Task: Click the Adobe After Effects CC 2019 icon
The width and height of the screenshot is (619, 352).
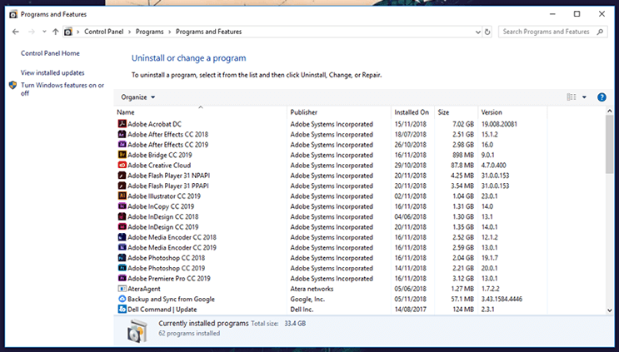Action: point(122,144)
